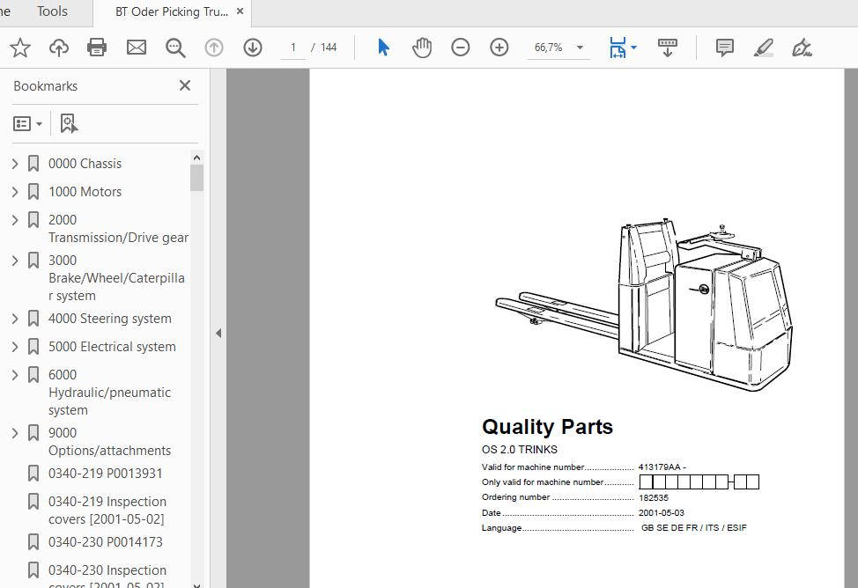
Task: Select the arrow selection tool
Action: pyautogui.click(x=383, y=48)
